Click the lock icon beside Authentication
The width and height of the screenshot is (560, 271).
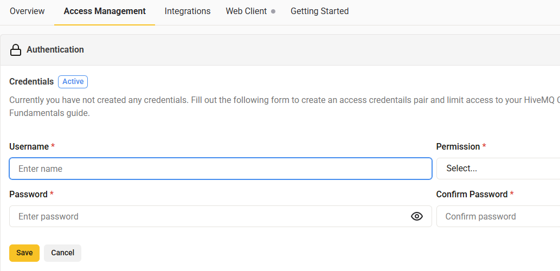click(x=16, y=50)
